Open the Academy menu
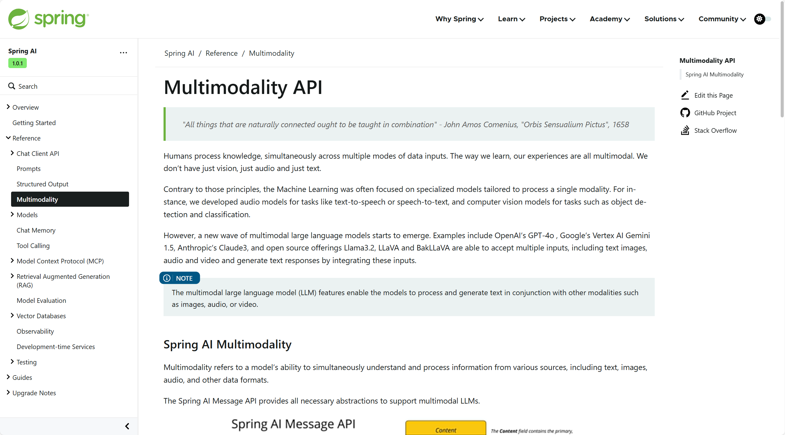This screenshot has width=785, height=435. (x=610, y=19)
